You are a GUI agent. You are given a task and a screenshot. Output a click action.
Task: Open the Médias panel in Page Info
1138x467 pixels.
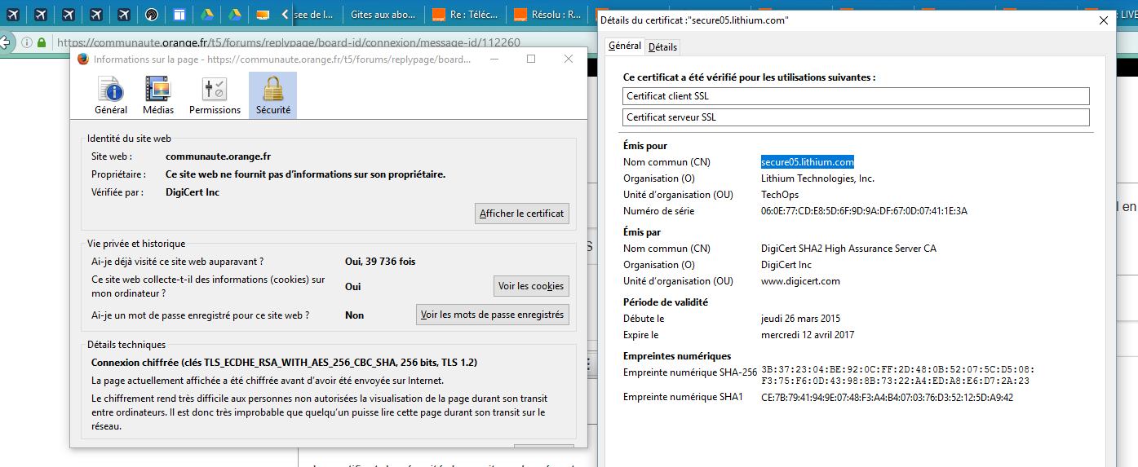(158, 95)
